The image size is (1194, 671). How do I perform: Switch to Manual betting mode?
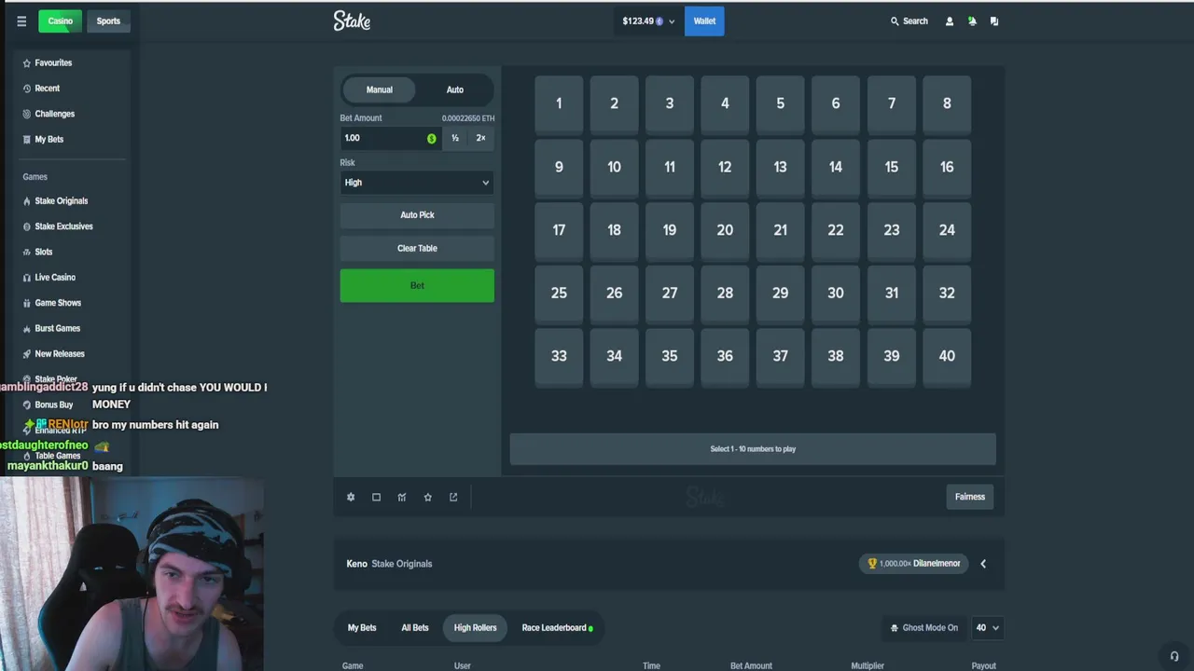click(380, 89)
